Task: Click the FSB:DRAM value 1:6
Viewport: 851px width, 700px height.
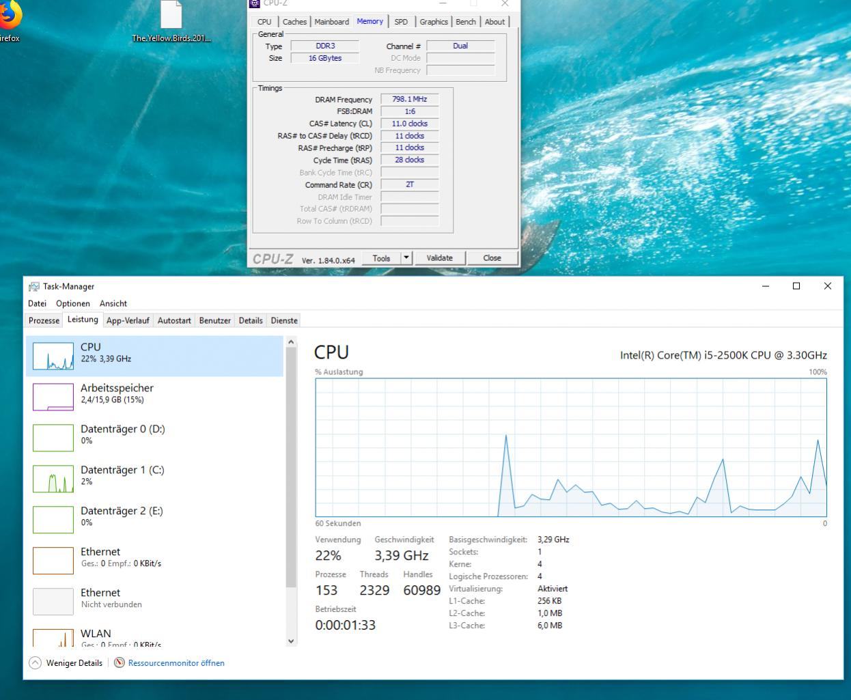Action: (x=409, y=111)
